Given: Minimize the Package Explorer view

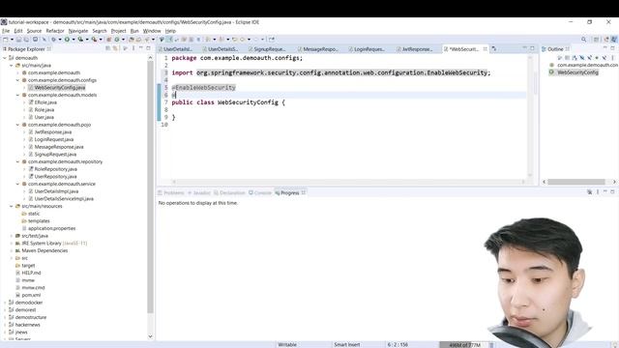Looking at the screenshot, I should [x=141, y=48].
